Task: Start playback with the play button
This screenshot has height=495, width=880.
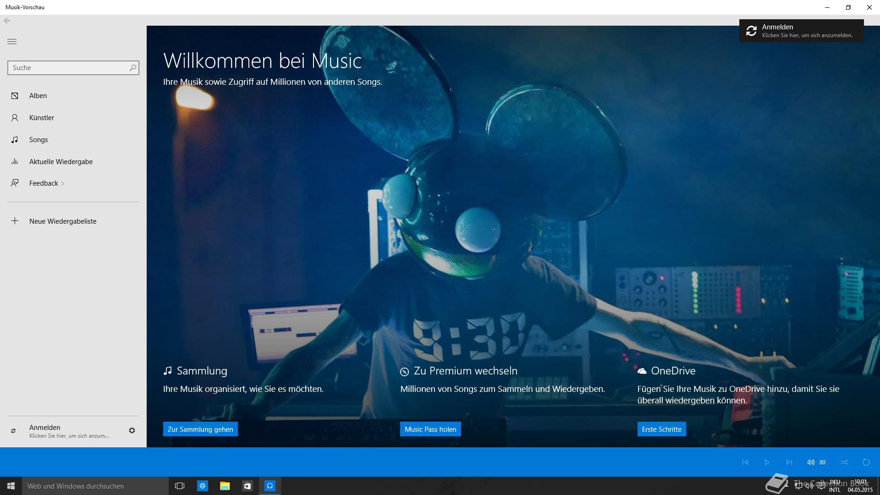Action: pyautogui.click(x=767, y=462)
